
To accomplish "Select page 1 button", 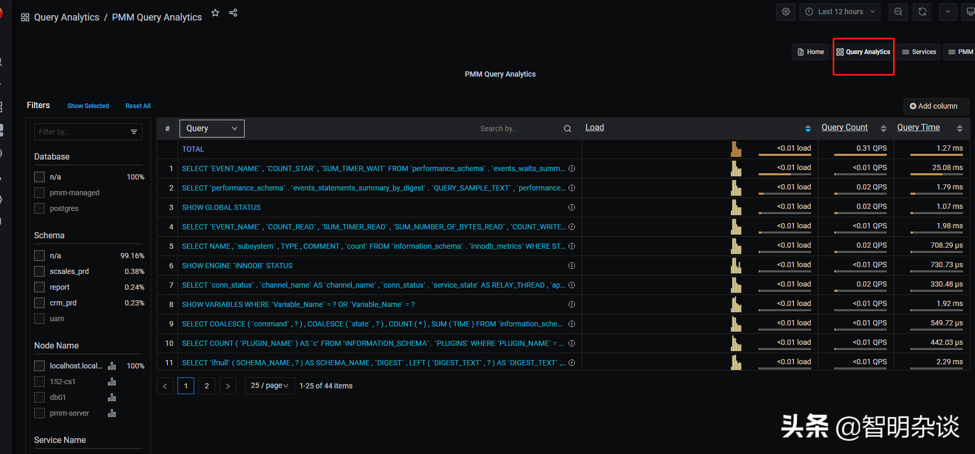I will 186,386.
